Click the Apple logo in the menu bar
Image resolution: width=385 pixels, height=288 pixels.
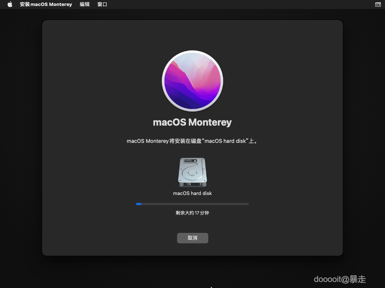click(10, 4)
